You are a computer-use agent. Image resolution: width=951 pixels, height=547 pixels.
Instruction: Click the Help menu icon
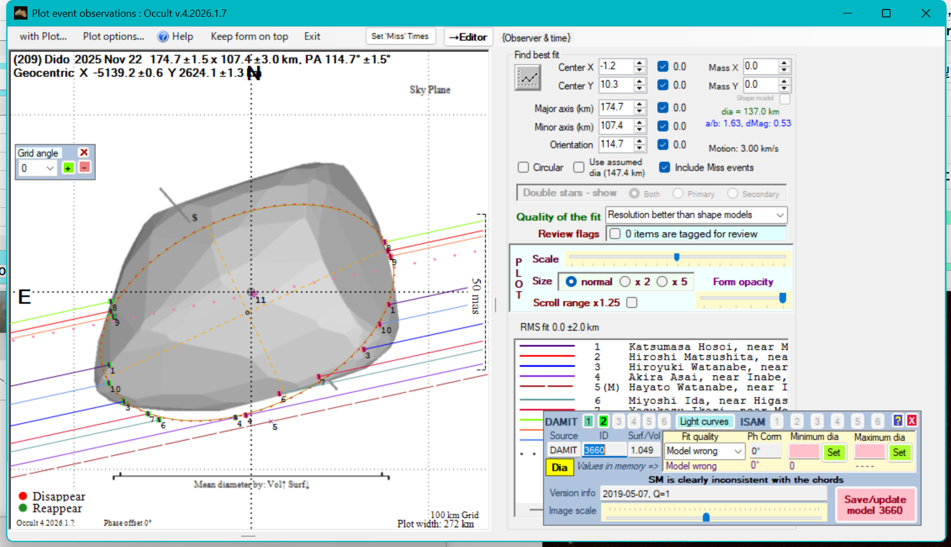(163, 36)
